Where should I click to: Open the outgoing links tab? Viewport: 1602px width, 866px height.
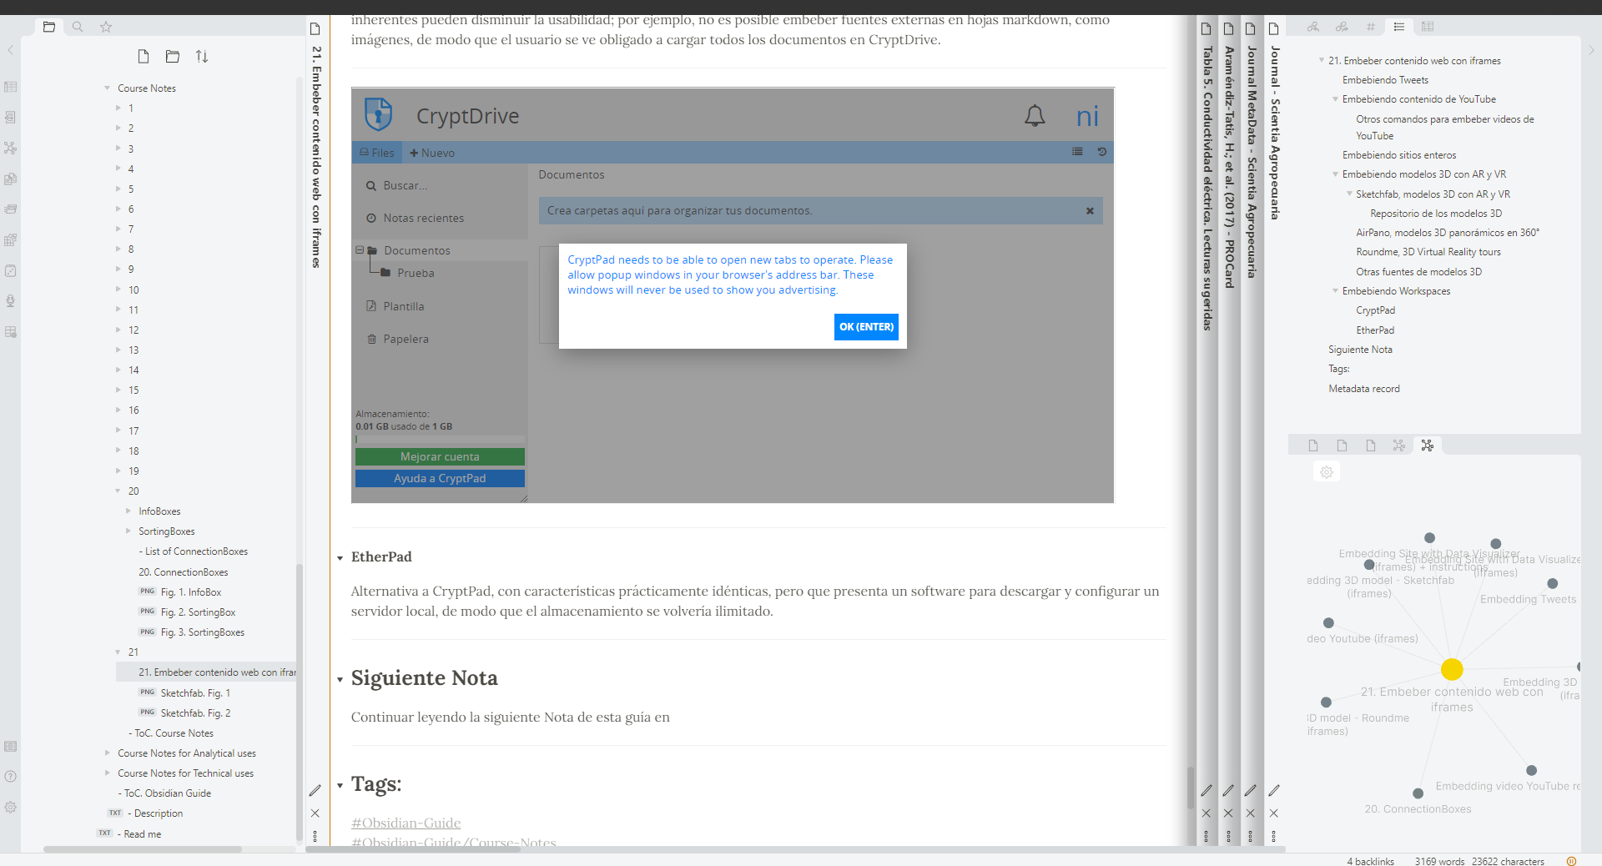point(1342,27)
